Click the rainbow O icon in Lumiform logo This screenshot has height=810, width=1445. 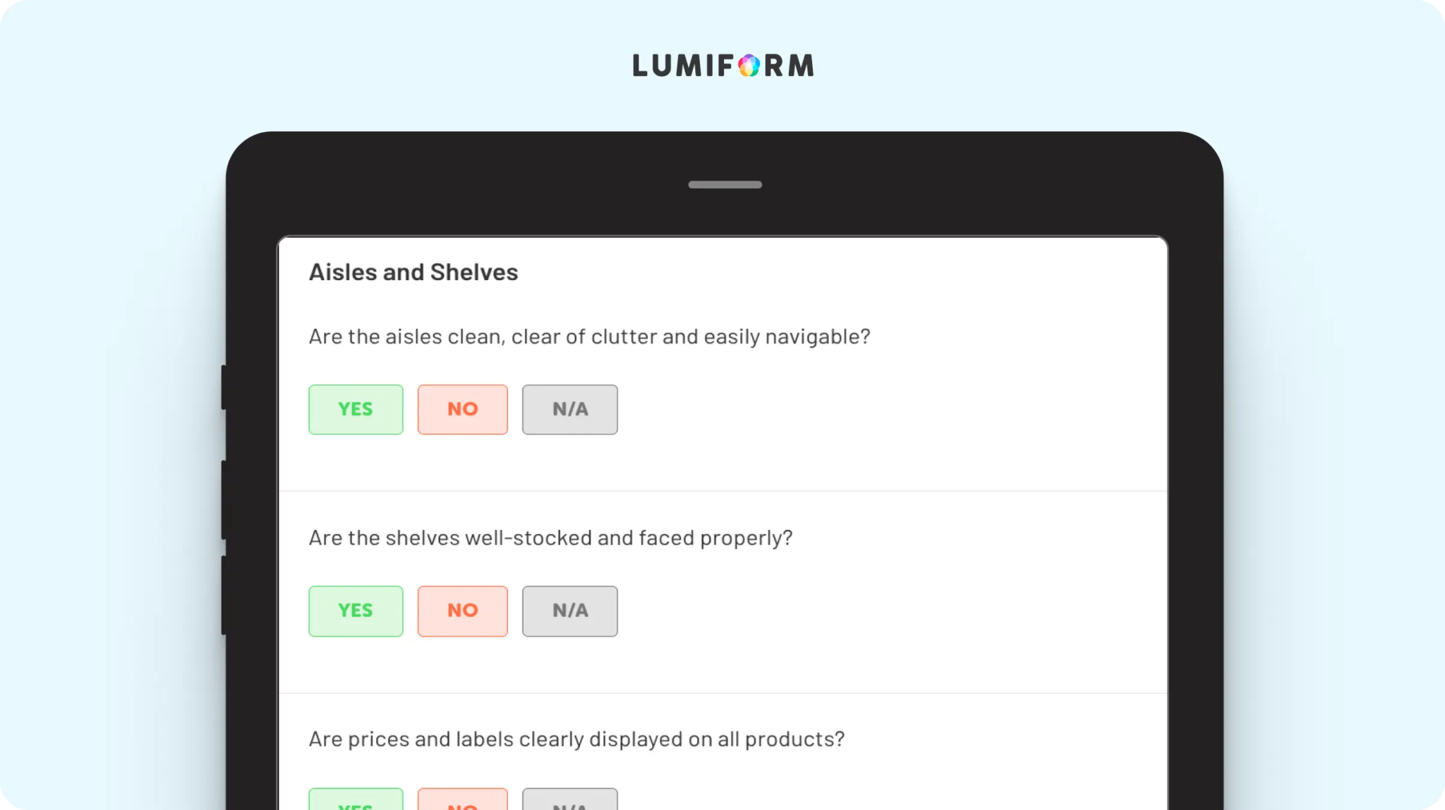(x=749, y=66)
